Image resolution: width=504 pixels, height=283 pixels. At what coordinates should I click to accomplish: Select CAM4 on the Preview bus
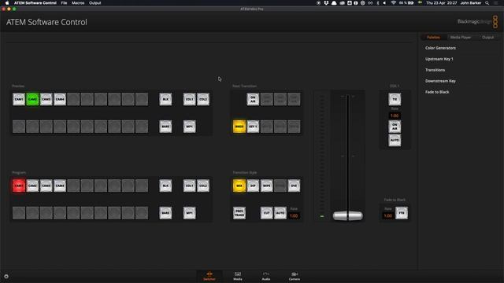click(60, 99)
